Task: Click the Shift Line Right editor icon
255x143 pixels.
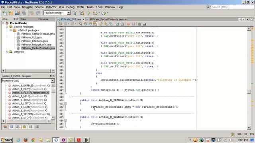Action: [122, 24]
